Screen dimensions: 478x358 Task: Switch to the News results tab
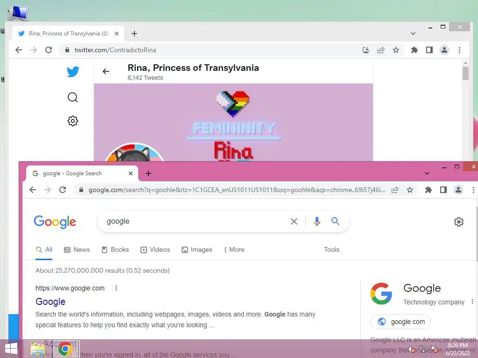(x=77, y=250)
